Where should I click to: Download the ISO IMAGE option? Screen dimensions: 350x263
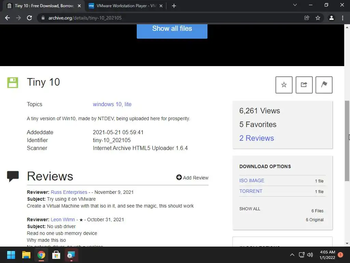252,180
